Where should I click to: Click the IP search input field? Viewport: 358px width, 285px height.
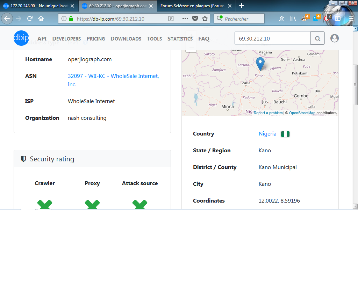tap(272, 38)
